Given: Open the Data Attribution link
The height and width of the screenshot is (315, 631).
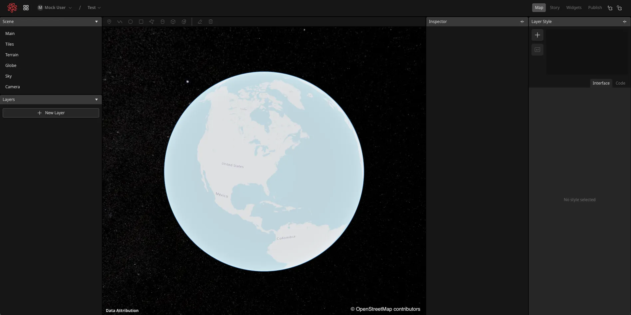Looking at the screenshot, I should (x=122, y=310).
